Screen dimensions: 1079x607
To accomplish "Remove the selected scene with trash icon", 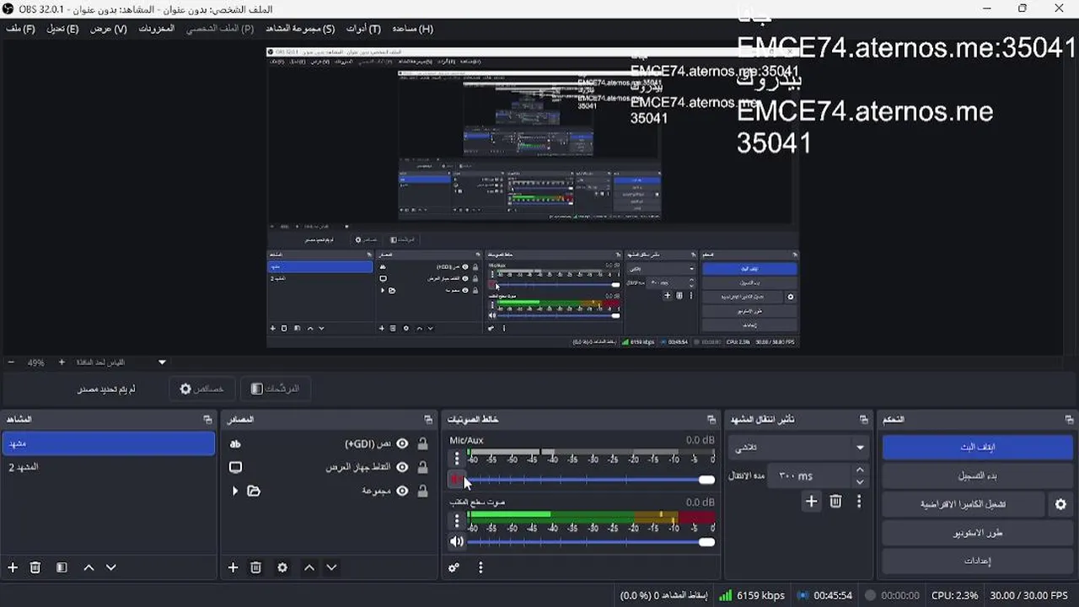I will point(35,568).
